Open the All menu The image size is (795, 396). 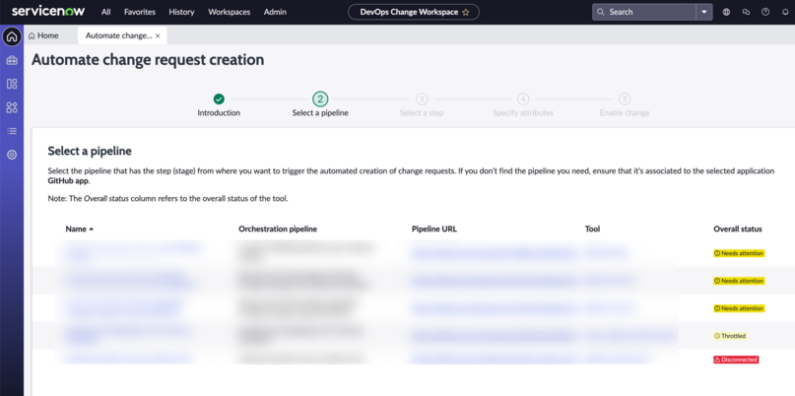pos(105,12)
